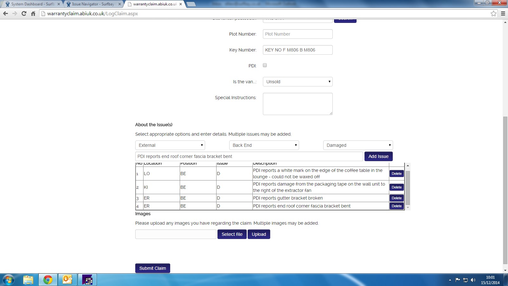Open Google Chrome from the taskbar
Image resolution: width=508 pixels, height=286 pixels.
click(48, 280)
